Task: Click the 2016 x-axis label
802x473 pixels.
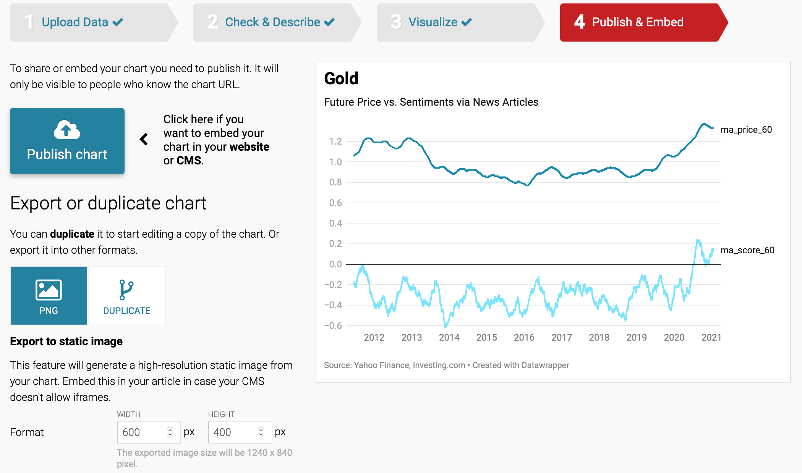Action: 524,338
